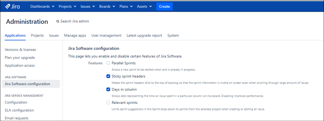
Task: Uncheck the Days in column checkbox
Action: [x=108, y=90]
